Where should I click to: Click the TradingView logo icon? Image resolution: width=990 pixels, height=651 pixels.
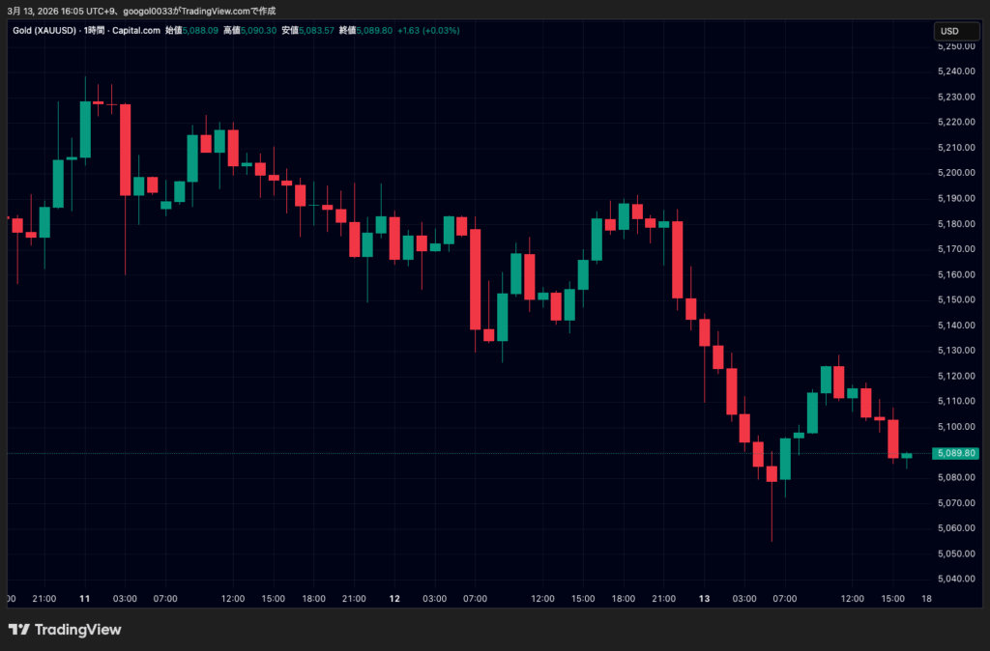[21, 630]
